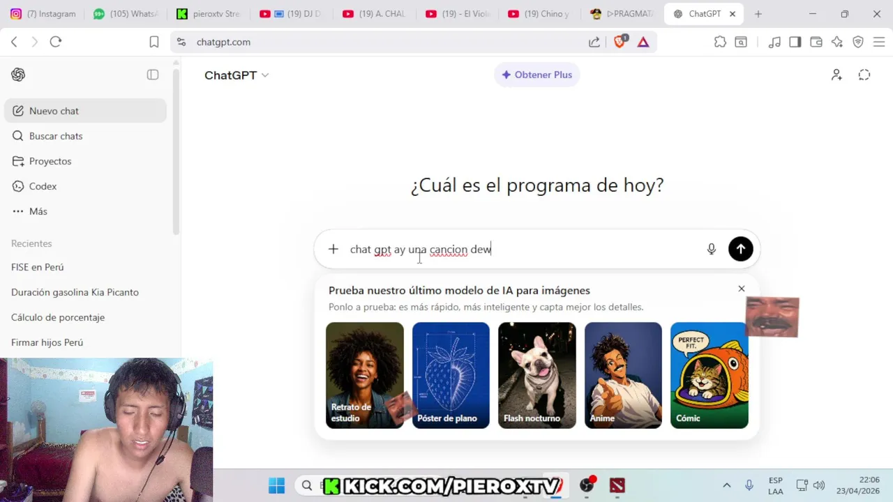Open the Brave Shields lion icon
This screenshot has width=893, height=502.
(620, 42)
